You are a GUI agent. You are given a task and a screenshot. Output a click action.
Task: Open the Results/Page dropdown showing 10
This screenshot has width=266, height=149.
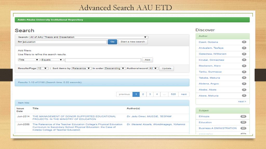[x=43, y=68]
